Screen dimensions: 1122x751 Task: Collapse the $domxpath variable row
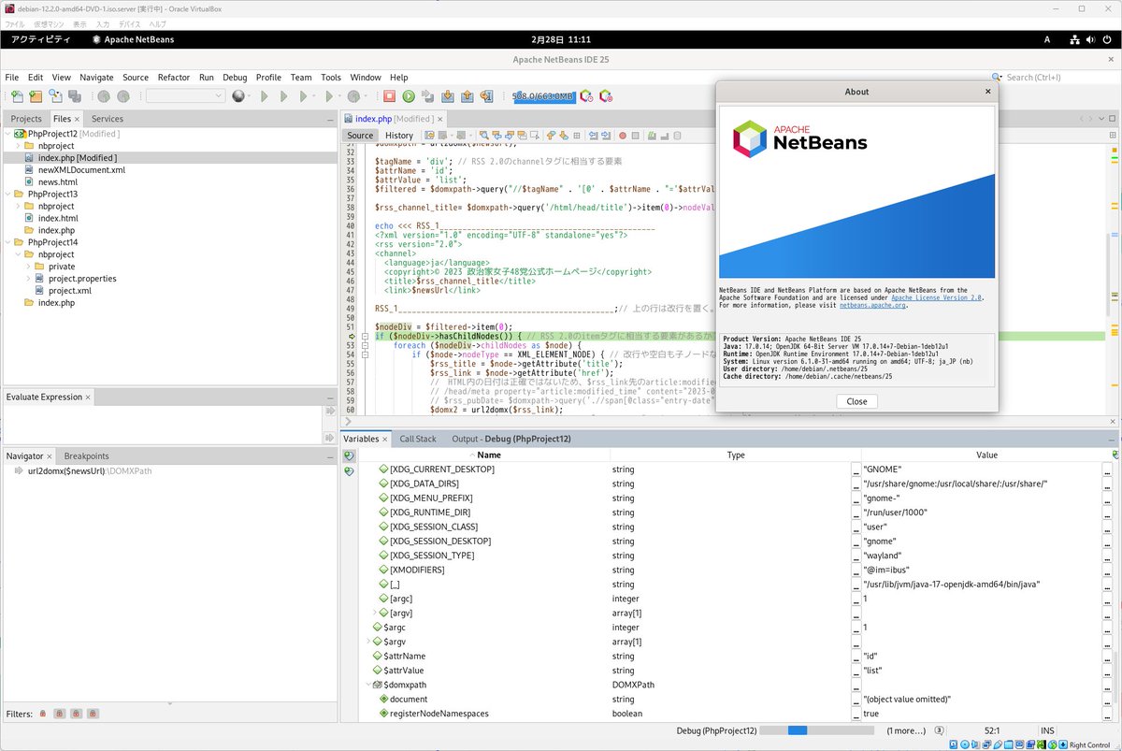(367, 685)
